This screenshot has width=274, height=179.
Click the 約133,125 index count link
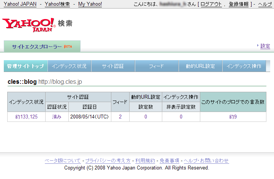pyautogui.click(x=26, y=117)
